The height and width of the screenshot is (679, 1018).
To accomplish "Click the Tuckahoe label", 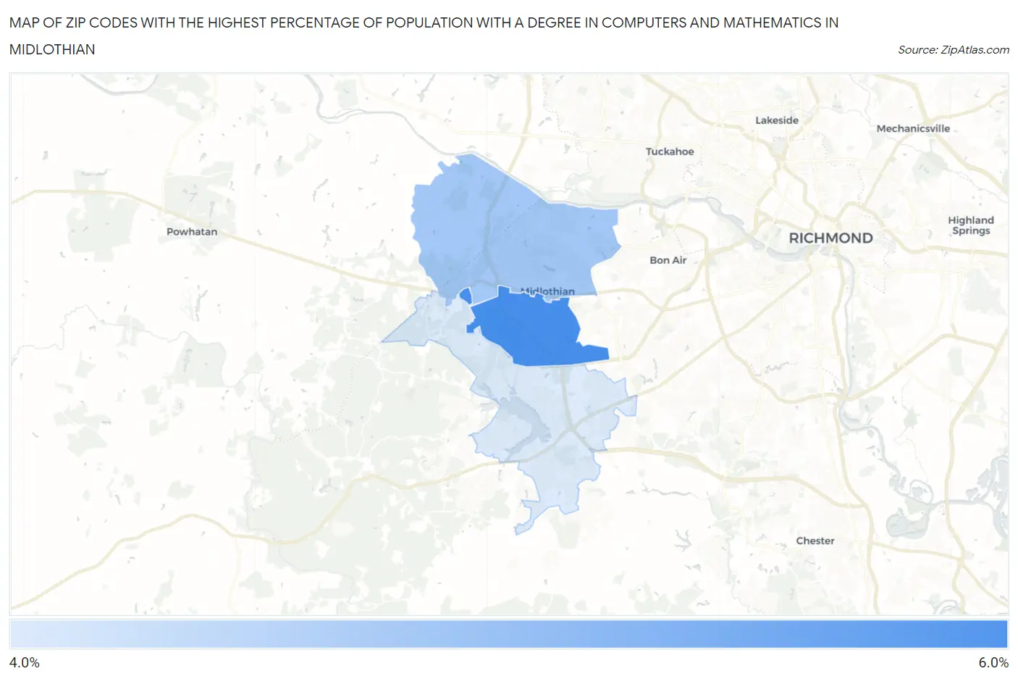I will click(x=670, y=151).
